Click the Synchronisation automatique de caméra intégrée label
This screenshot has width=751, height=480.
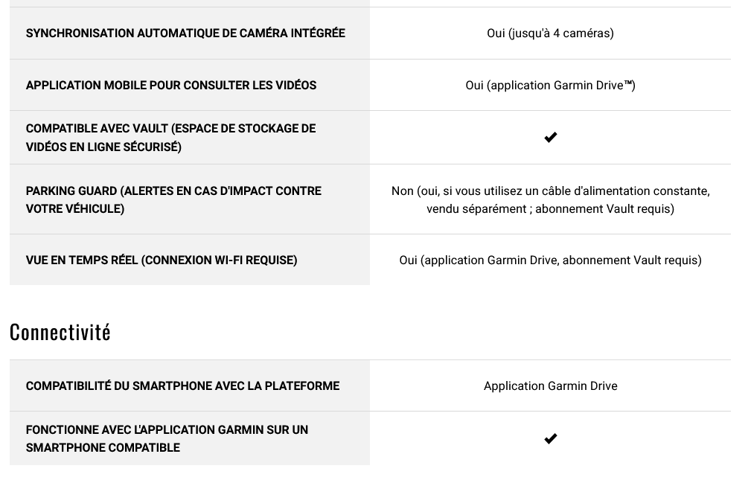185,33
